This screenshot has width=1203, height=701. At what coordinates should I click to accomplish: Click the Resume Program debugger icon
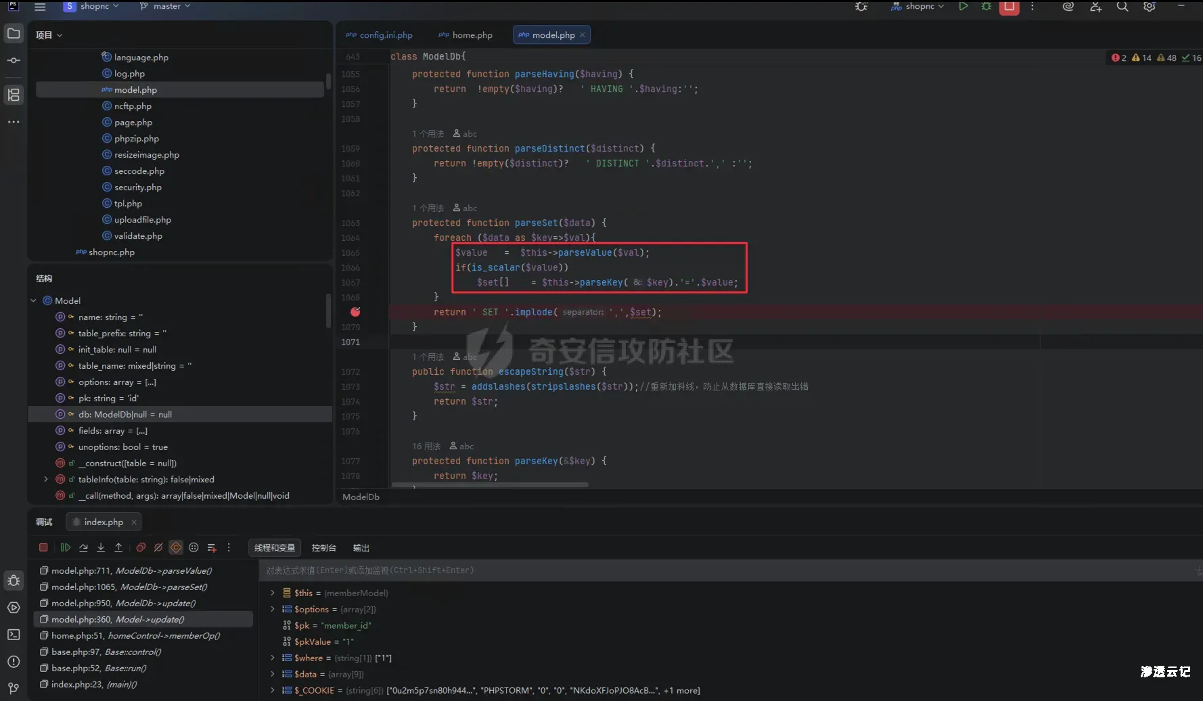point(66,547)
